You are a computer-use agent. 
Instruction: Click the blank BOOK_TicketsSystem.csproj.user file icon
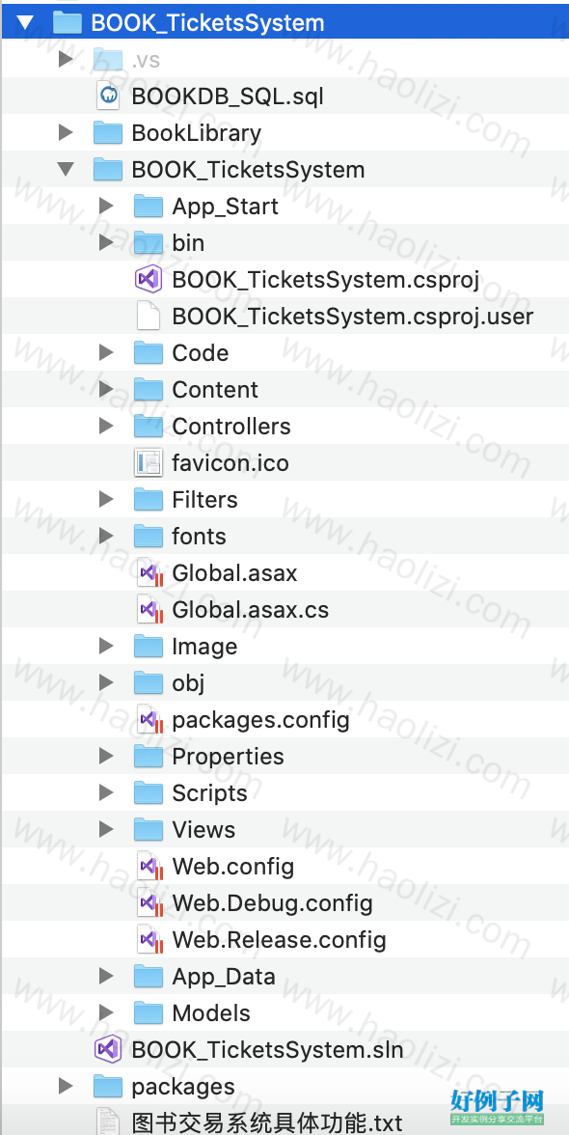149,317
